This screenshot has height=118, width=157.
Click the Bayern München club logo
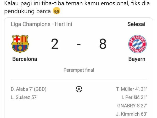137,44
